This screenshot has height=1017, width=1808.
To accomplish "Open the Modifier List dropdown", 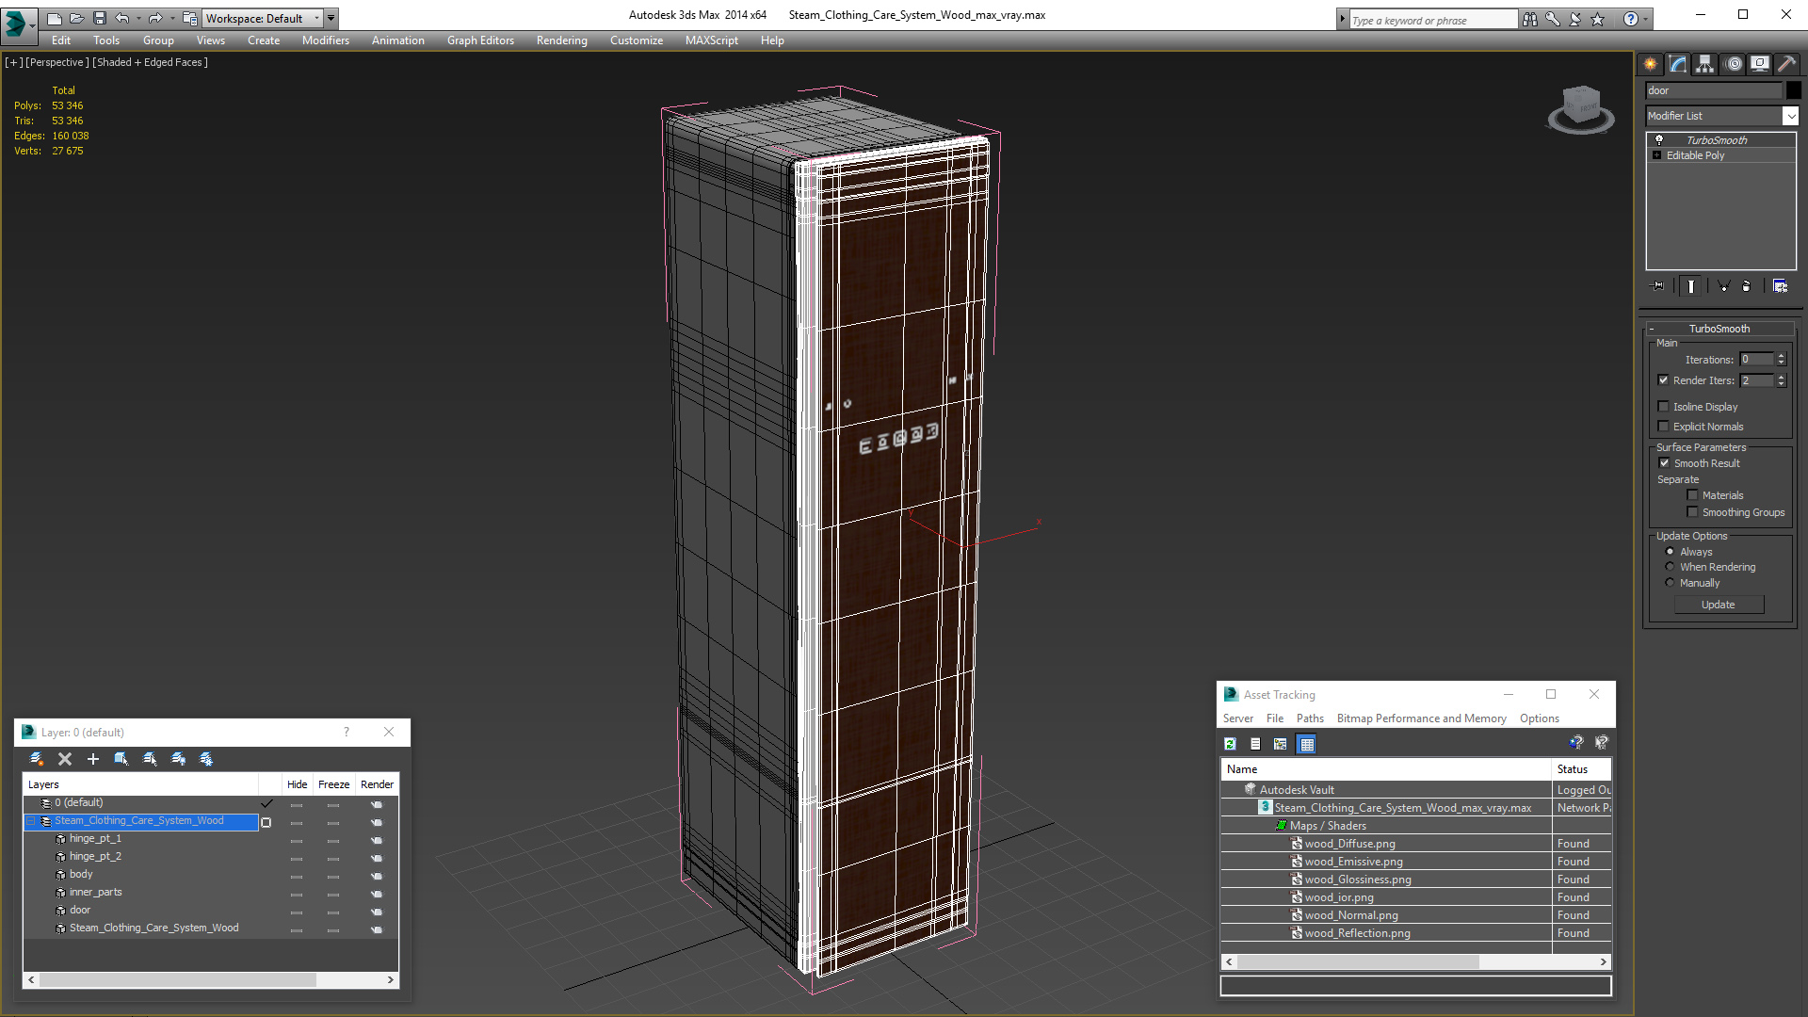I will point(1790,116).
